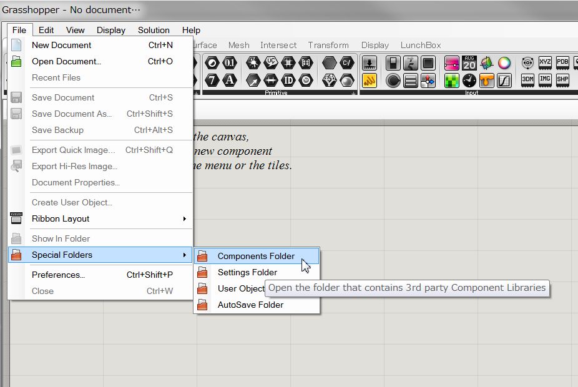Choose Export Quick Image... entry

[x=100, y=150]
